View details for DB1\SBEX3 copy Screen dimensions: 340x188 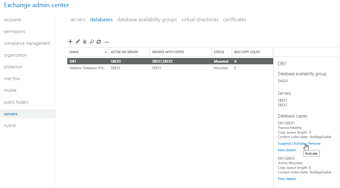point(287,179)
